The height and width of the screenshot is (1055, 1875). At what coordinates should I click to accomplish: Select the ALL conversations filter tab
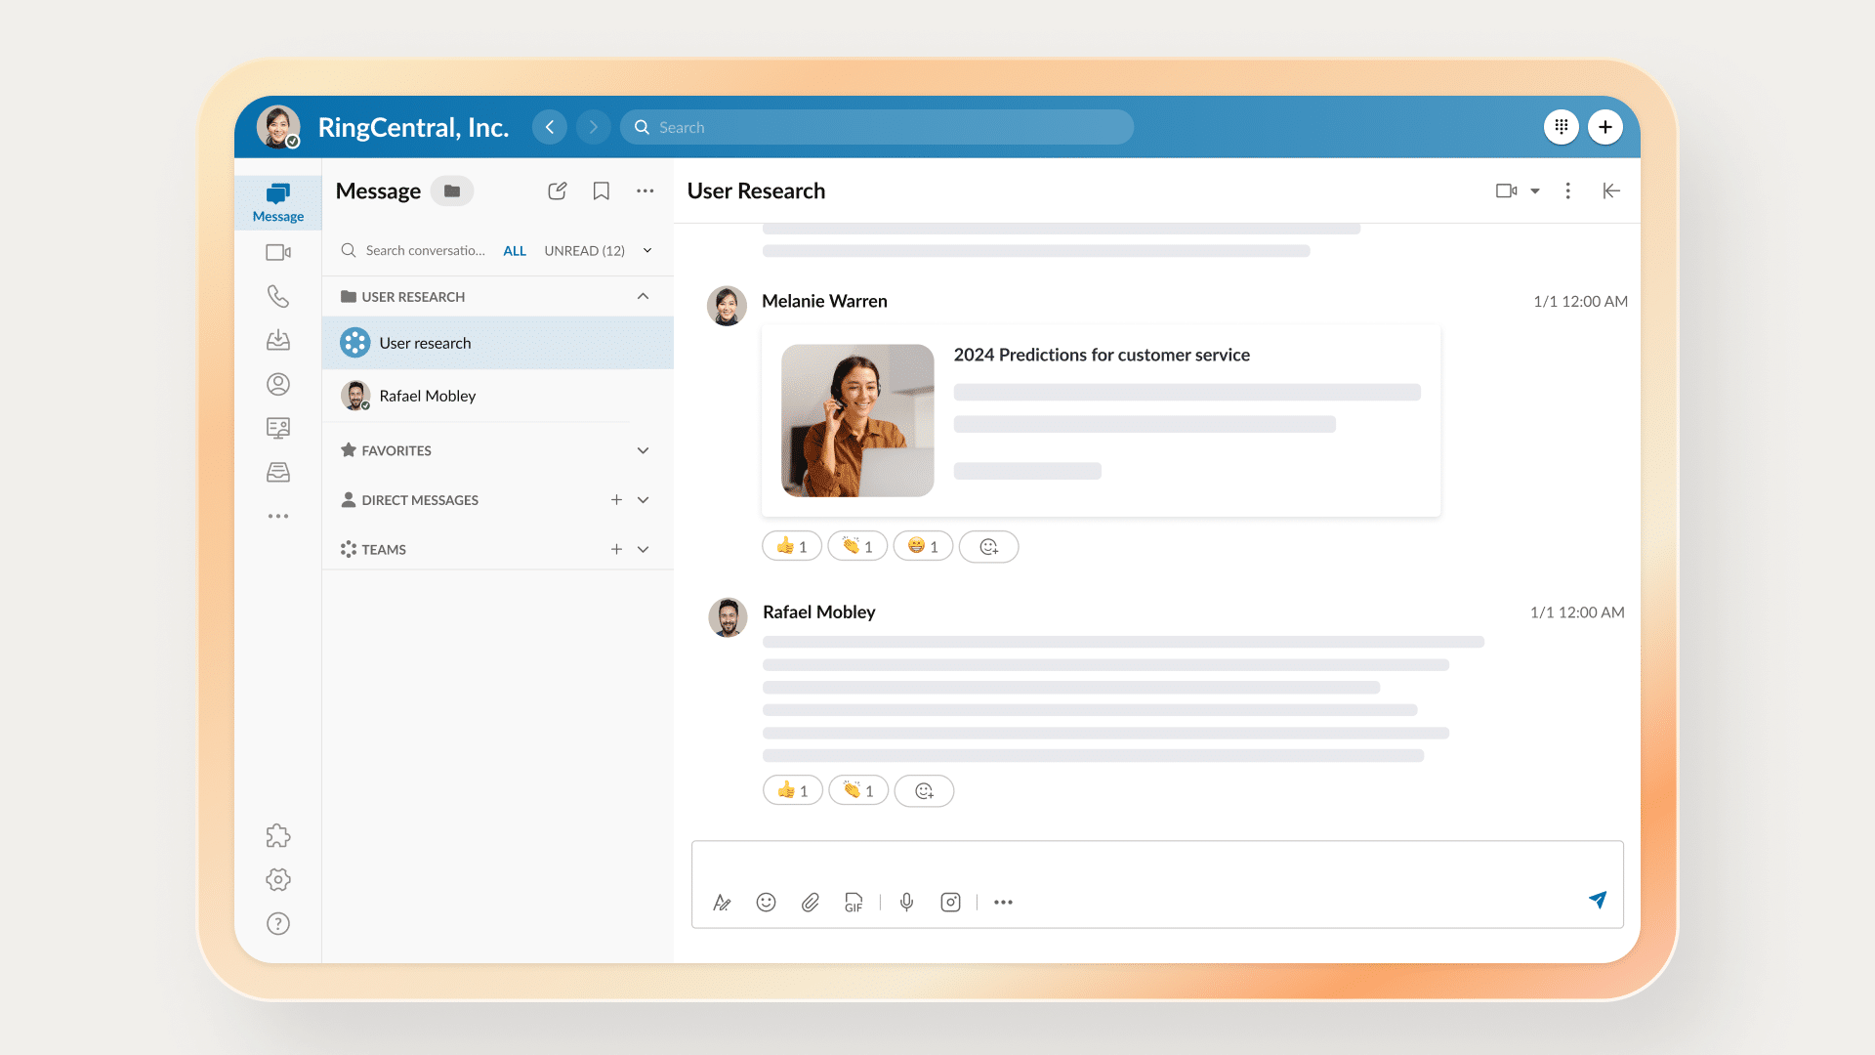point(515,251)
